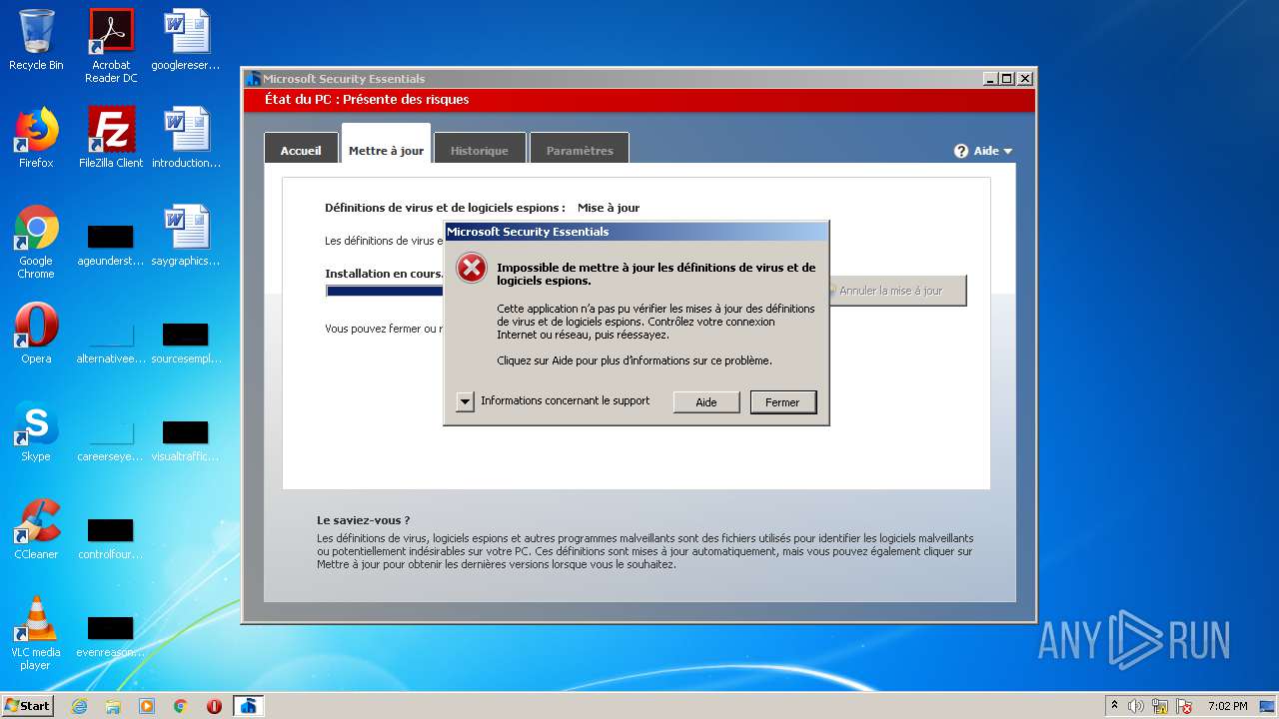Open Chrome from the taskbar

tap(181, 706)
